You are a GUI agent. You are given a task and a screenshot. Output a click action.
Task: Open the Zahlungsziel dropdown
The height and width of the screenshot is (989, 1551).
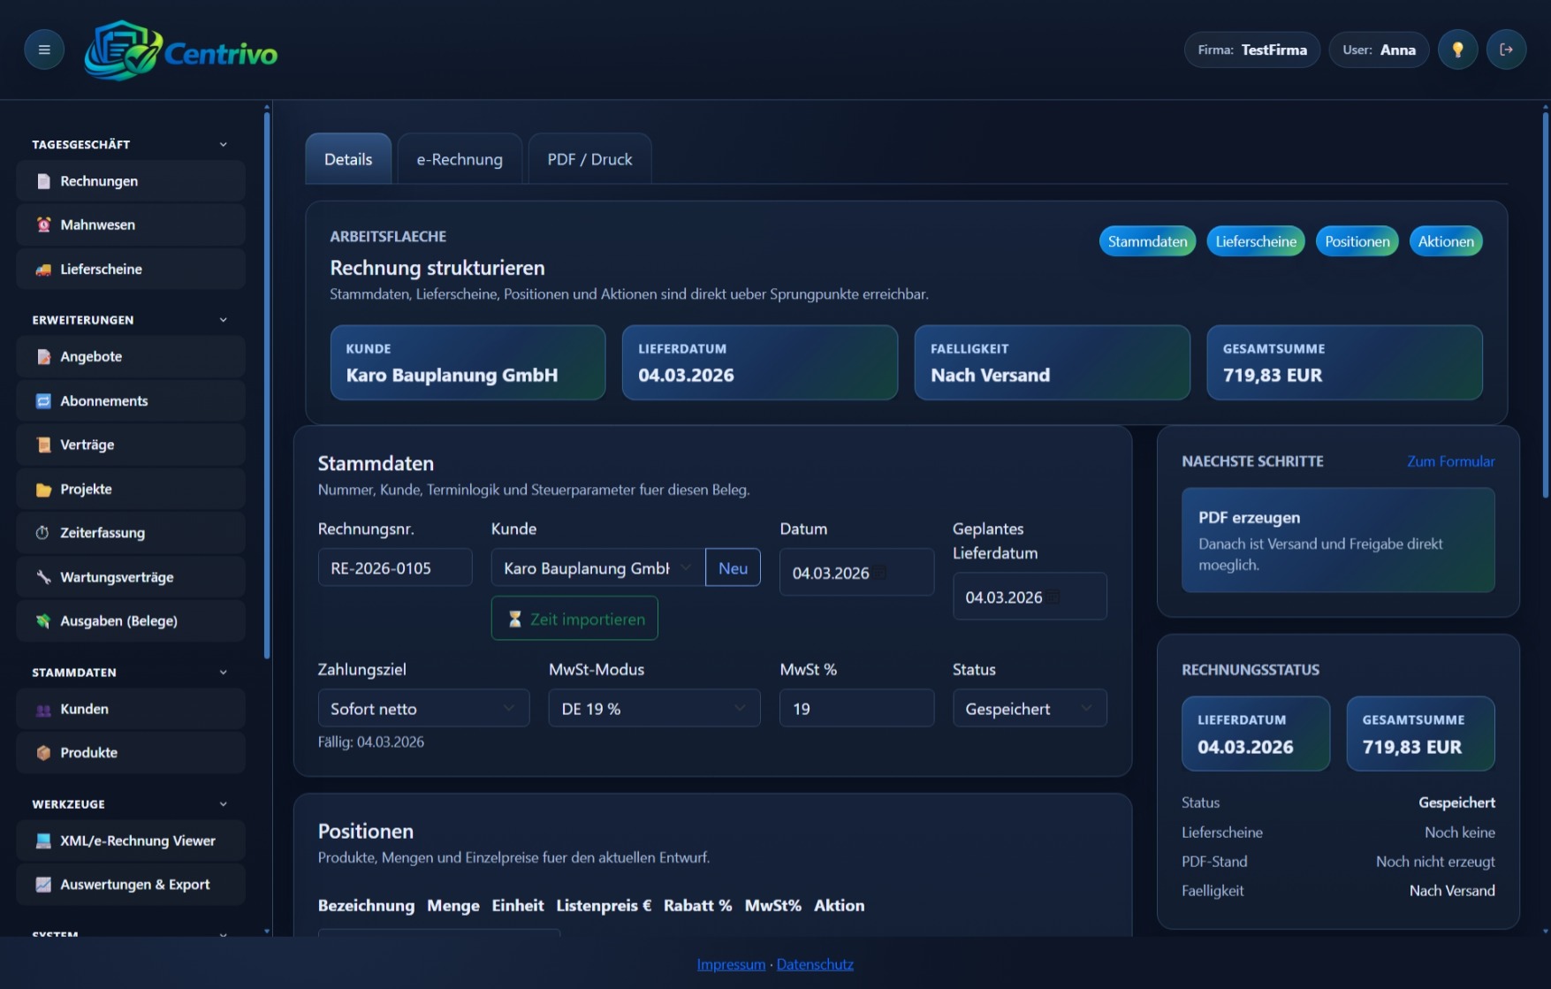[423, 709]
